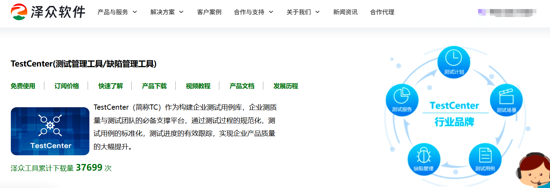Viewport: 550px width, 188px height.
Task: Click the 测试计划 clock icon
Action: [x=454, y=62]
